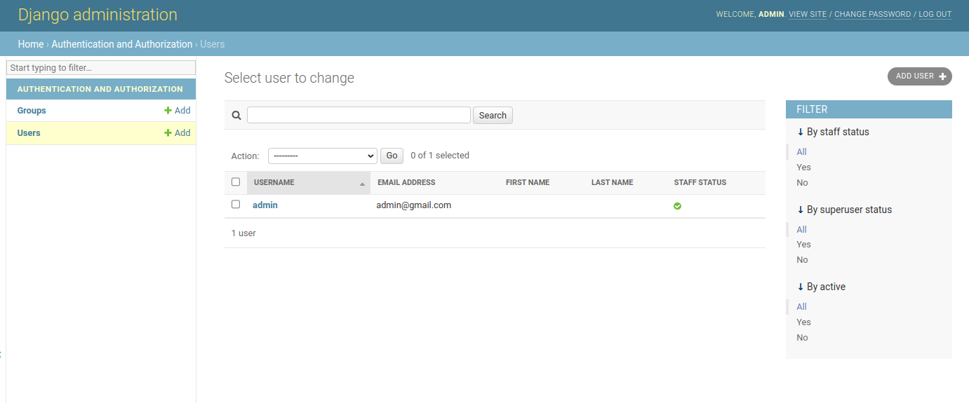Viewport: 969px width, 403px height.
Task: Click 'Select user to change' heading
Action: click(x=289, y=78)
